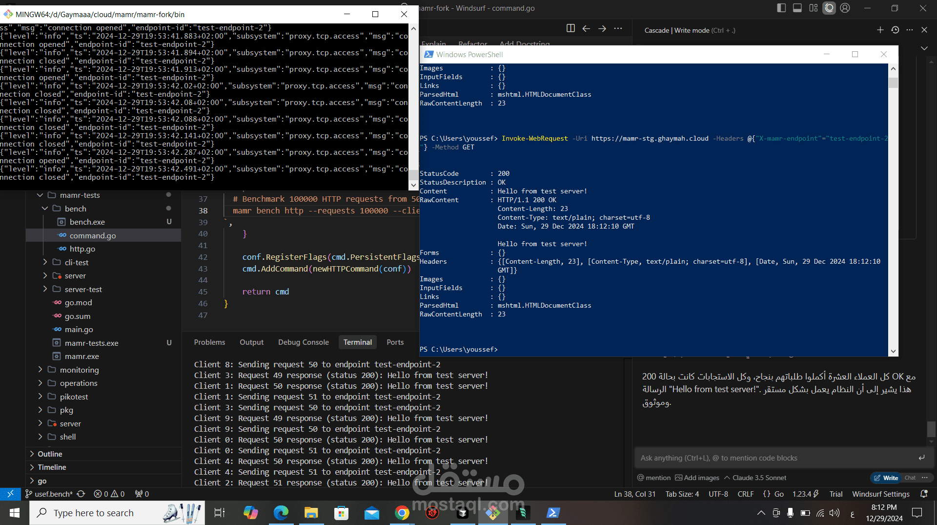Submit Cascade message with enter arrow icon
The image size is (937, 525).
pos(921,458)
